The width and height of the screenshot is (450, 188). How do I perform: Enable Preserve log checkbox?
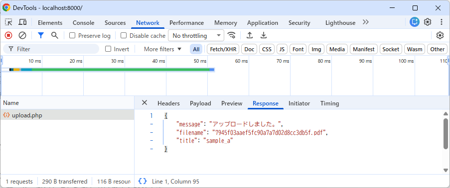pyautogui.click(x=72, y=35)
